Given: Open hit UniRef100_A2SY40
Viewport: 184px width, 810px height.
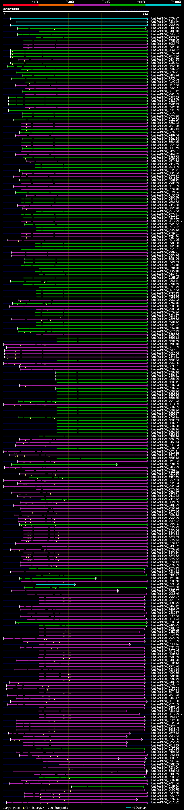Looking at the screenshot, I should click(165, 22).
